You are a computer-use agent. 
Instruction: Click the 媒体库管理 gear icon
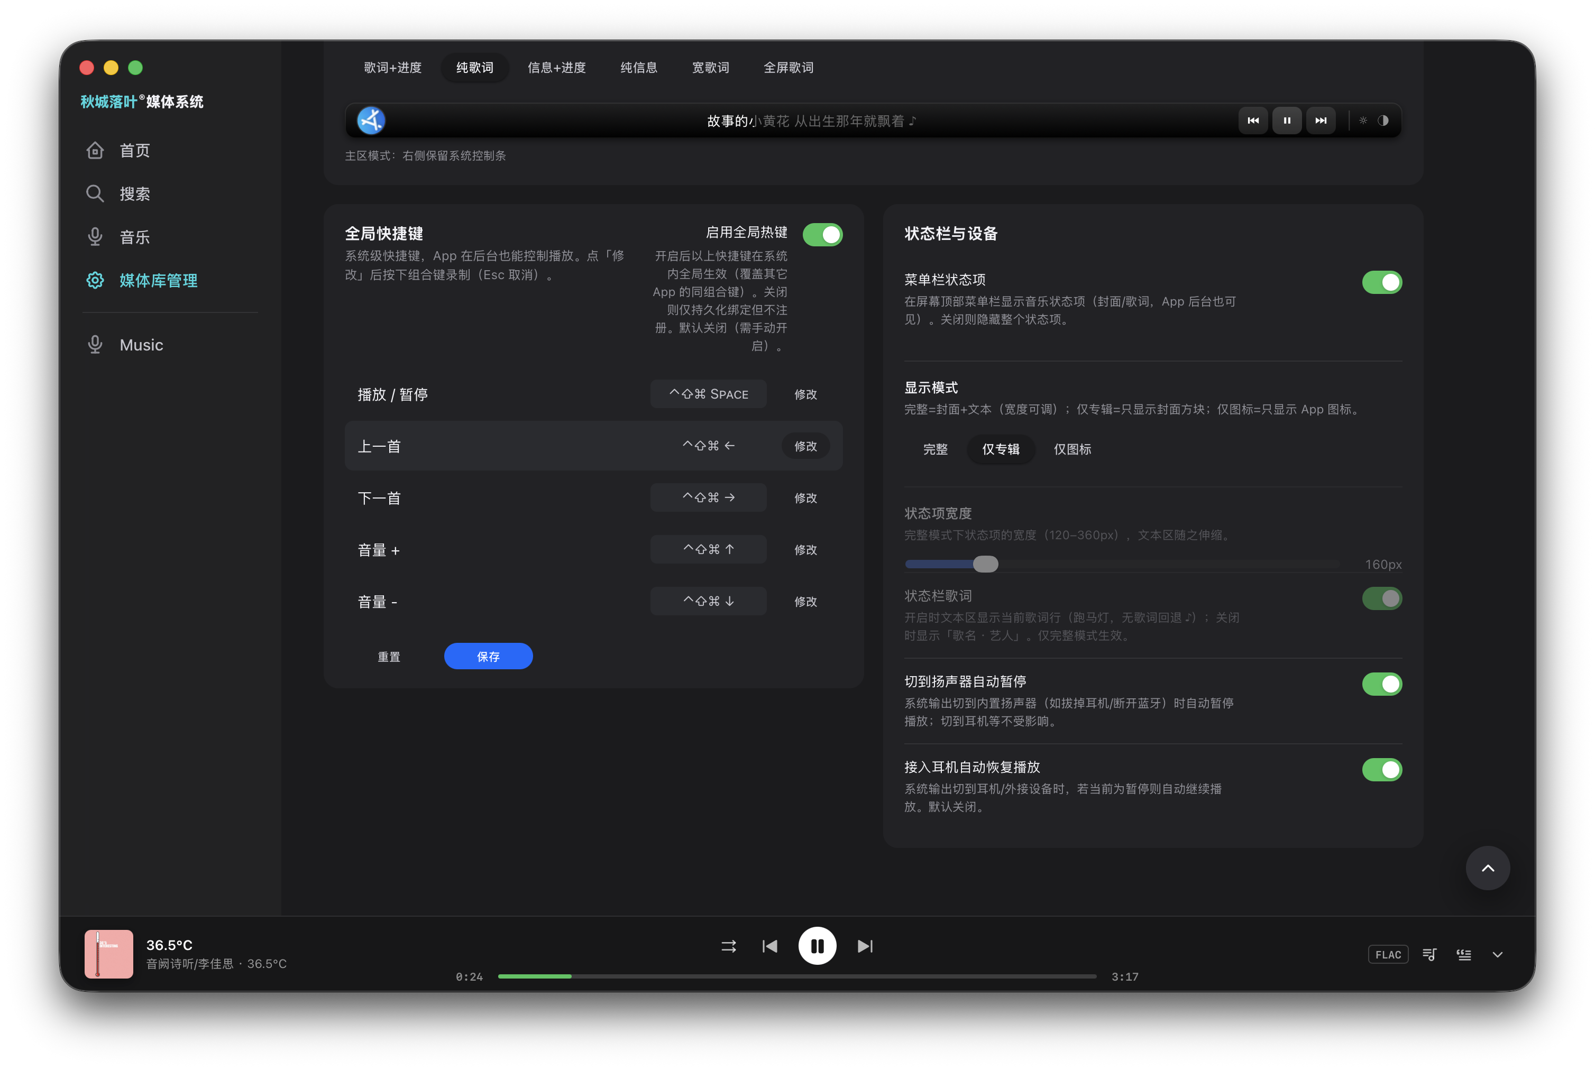95,281
